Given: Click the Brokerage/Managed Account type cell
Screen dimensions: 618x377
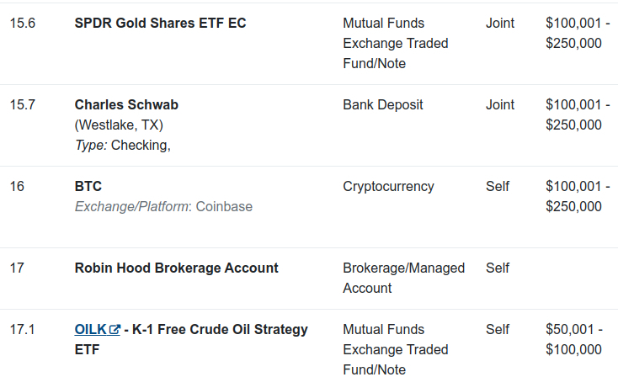Looking at the screenshot, I should [x=403, y=278].
